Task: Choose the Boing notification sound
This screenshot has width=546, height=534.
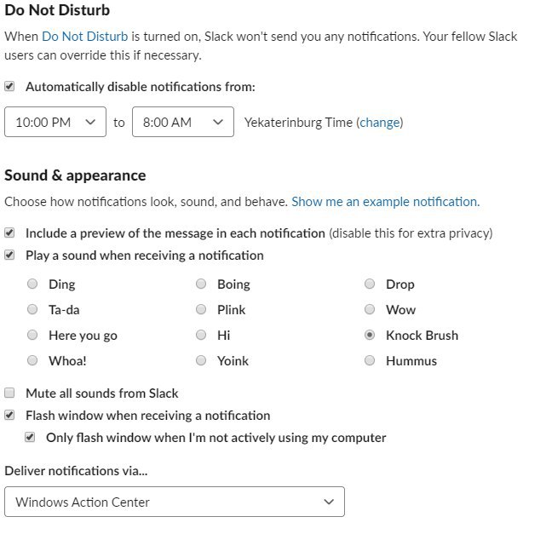Action: 201,284
